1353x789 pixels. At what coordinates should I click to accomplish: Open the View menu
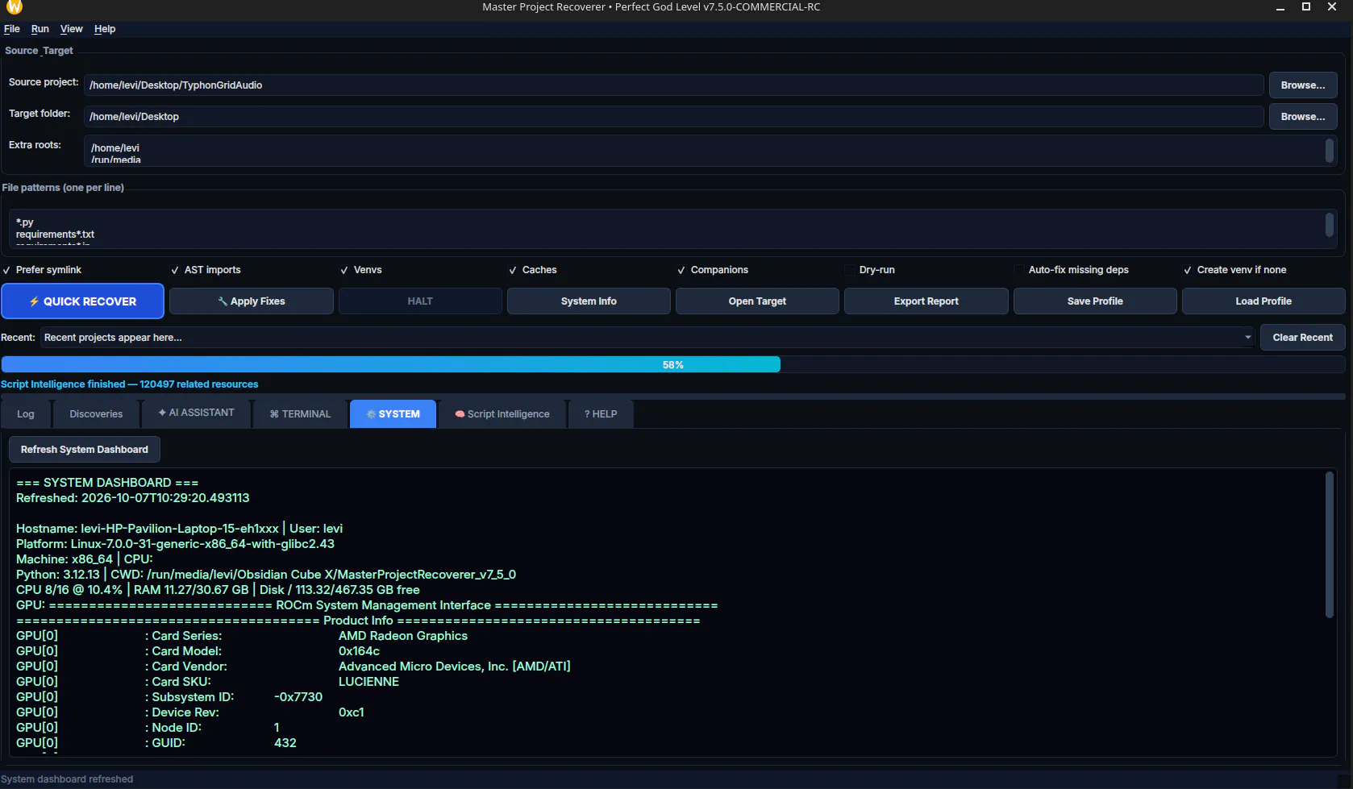pyautogui.click(x=72, y=29)
